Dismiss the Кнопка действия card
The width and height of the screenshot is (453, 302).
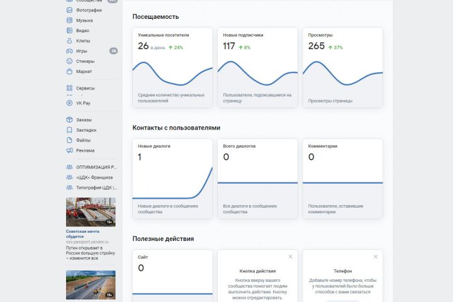coord(290,257)
